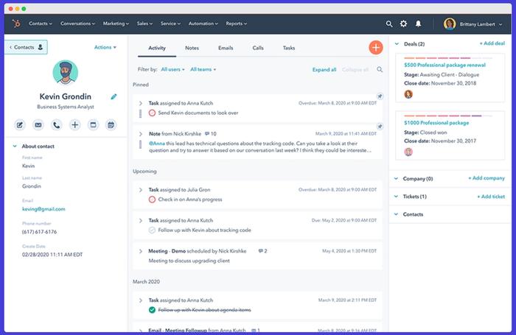This screenshot has width=516, height=335.
Task: Switch to the Calls tab
Action: pyautogui.click(x=258, y=48)
